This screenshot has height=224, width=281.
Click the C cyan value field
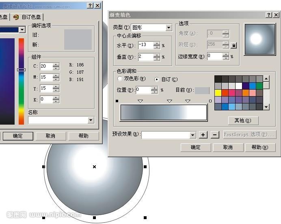tap(46, 66)
